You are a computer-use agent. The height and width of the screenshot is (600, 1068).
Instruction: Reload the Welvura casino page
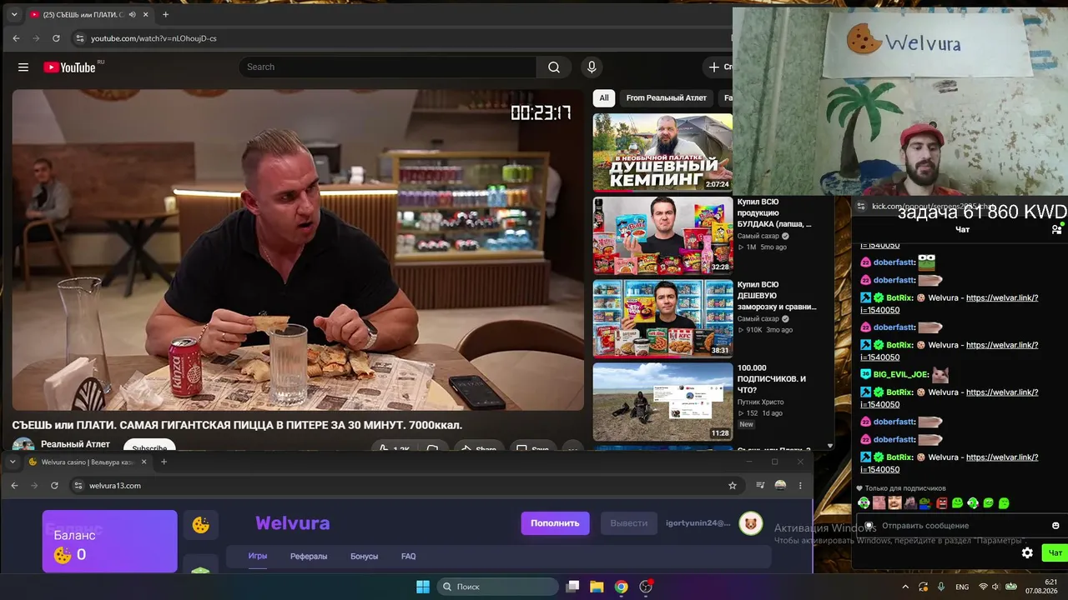pyautogui.click(x=54, y=485)
